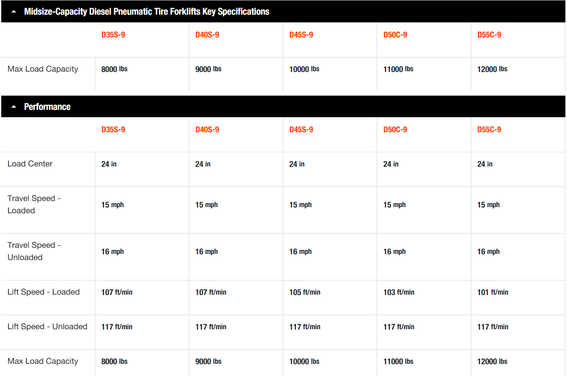
Task: Select D50C-9 model in Performance table header
Action: click(395, 130)
